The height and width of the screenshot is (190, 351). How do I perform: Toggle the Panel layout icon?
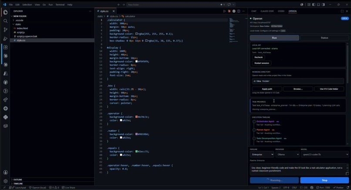tap(318, 4)
